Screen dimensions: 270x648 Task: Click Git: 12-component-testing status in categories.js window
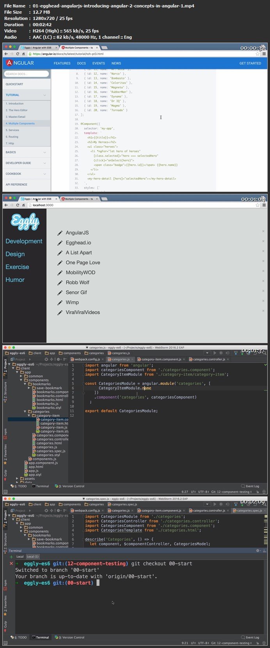(231, 492)
